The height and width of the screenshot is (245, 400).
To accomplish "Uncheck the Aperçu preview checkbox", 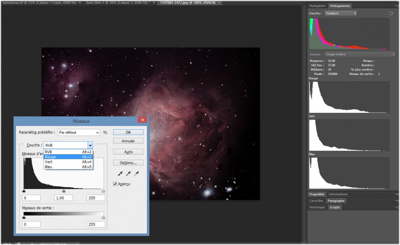I will coord(115,184).
